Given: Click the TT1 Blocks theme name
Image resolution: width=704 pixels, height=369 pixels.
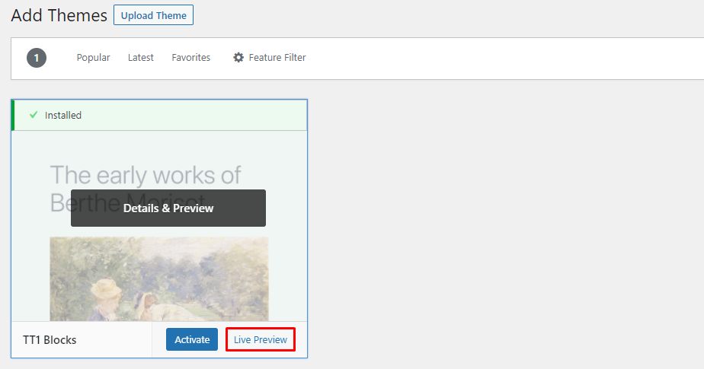Looking at the screenshot, I should [x=50, y=340].
